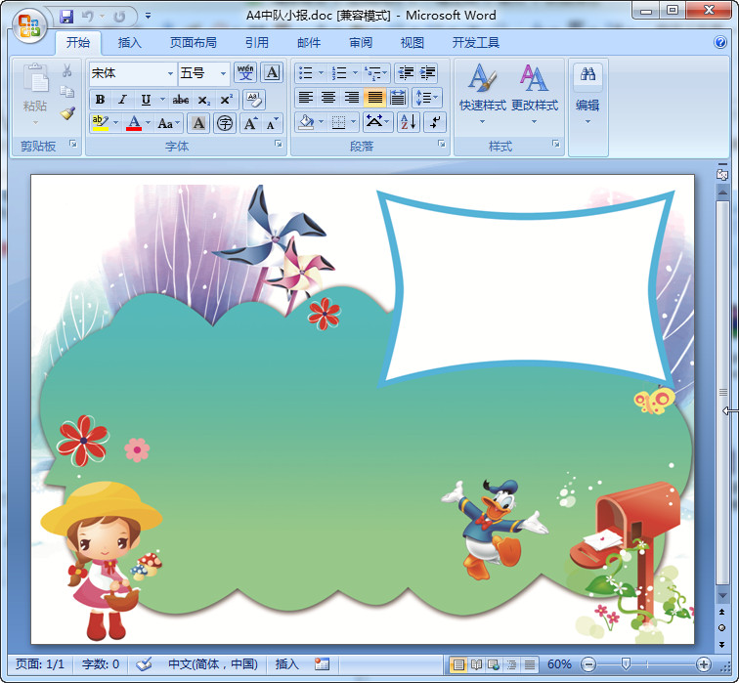
Task: Click 页面: 1/1 status indicator
Action: coord(39,664)
